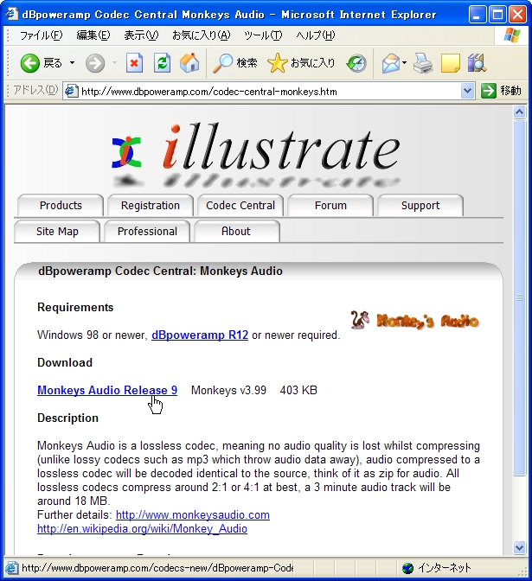Screen dimensions: 532x581
Task: Expand the address bar dropdown list
Action: 467,91
